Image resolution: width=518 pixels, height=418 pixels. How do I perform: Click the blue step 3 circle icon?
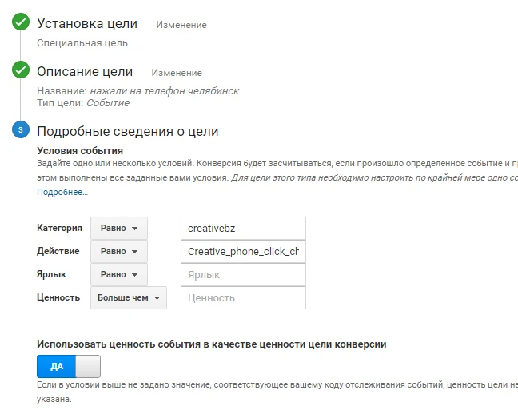pyautogui.click(x=21, y=129)
